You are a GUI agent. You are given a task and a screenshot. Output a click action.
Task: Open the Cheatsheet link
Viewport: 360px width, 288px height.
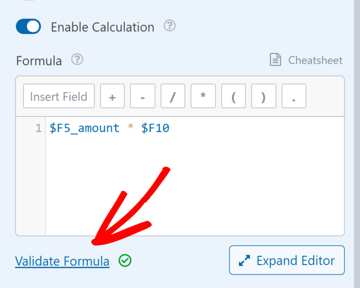tap(315, 60)
